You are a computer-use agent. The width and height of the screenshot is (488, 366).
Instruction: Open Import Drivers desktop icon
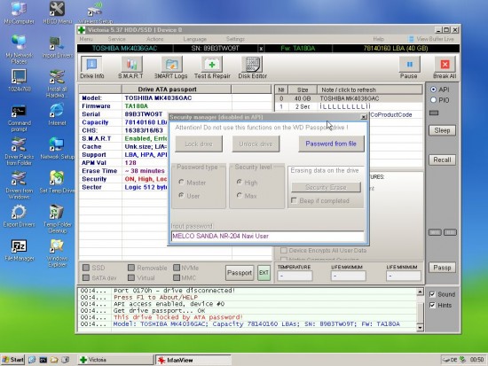[x=58, y=47]
